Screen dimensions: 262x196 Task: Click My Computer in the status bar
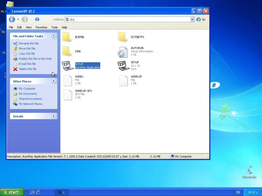click(x=181, y=156)
